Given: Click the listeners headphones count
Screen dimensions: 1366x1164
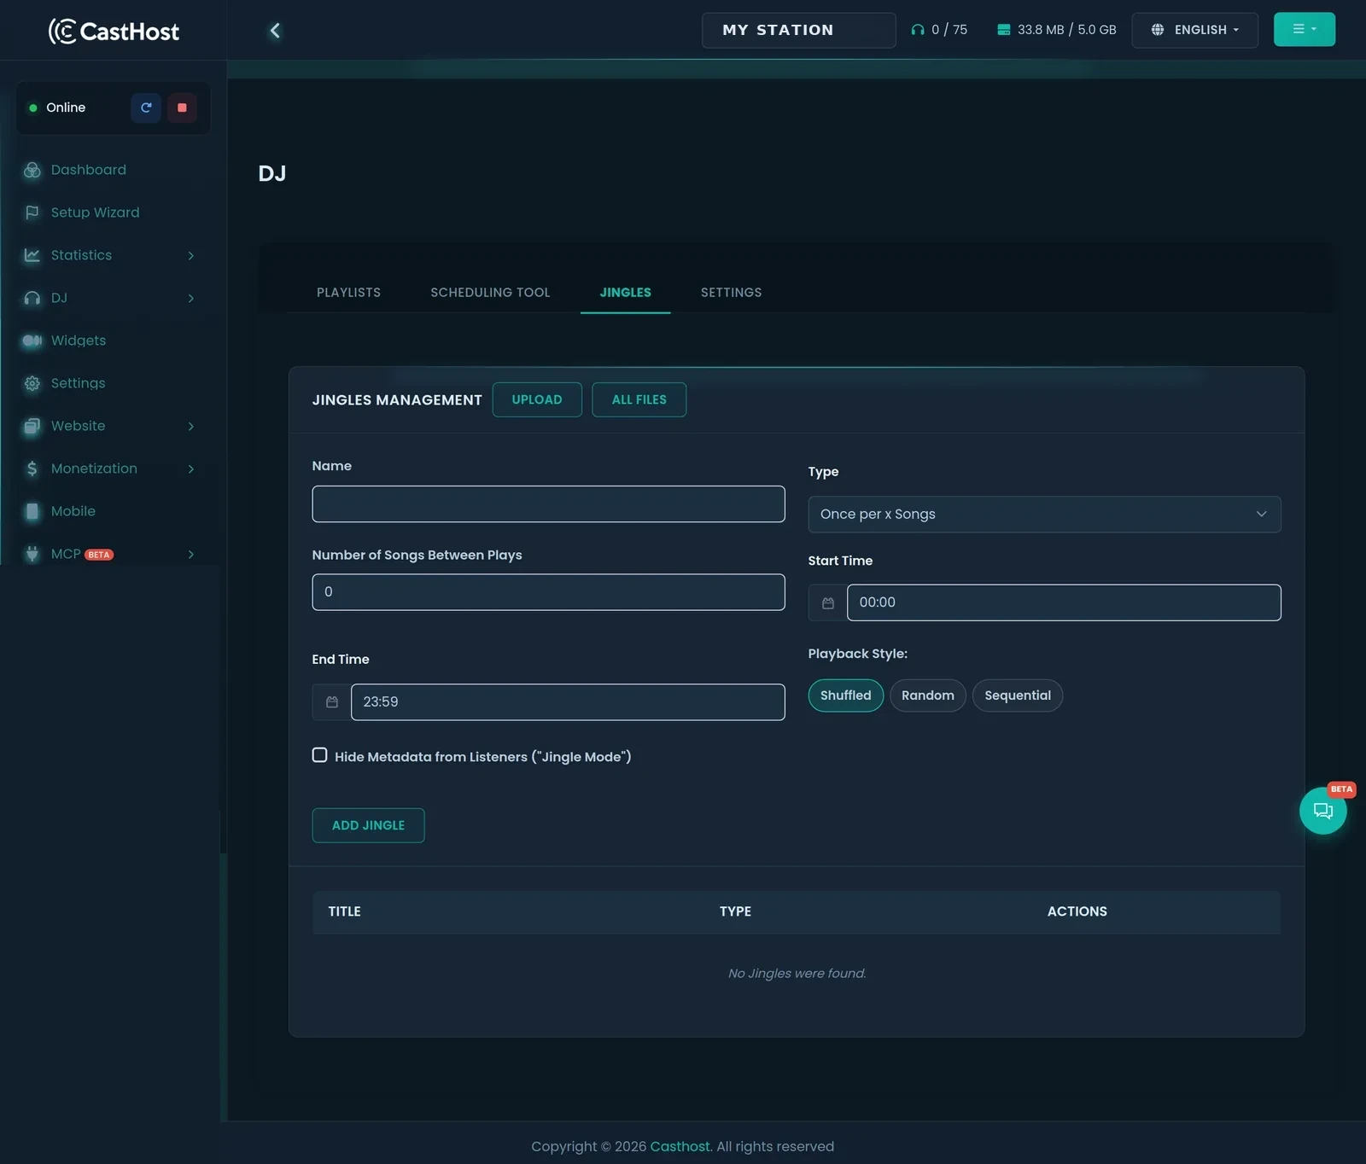Looking at the screenshot, I should pos(939,30).
